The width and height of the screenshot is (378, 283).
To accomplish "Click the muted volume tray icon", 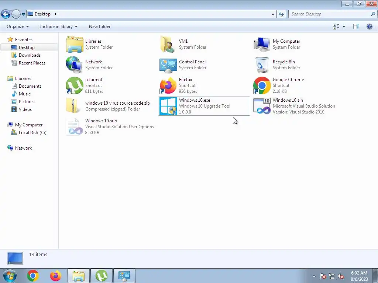I will [341, 276].
